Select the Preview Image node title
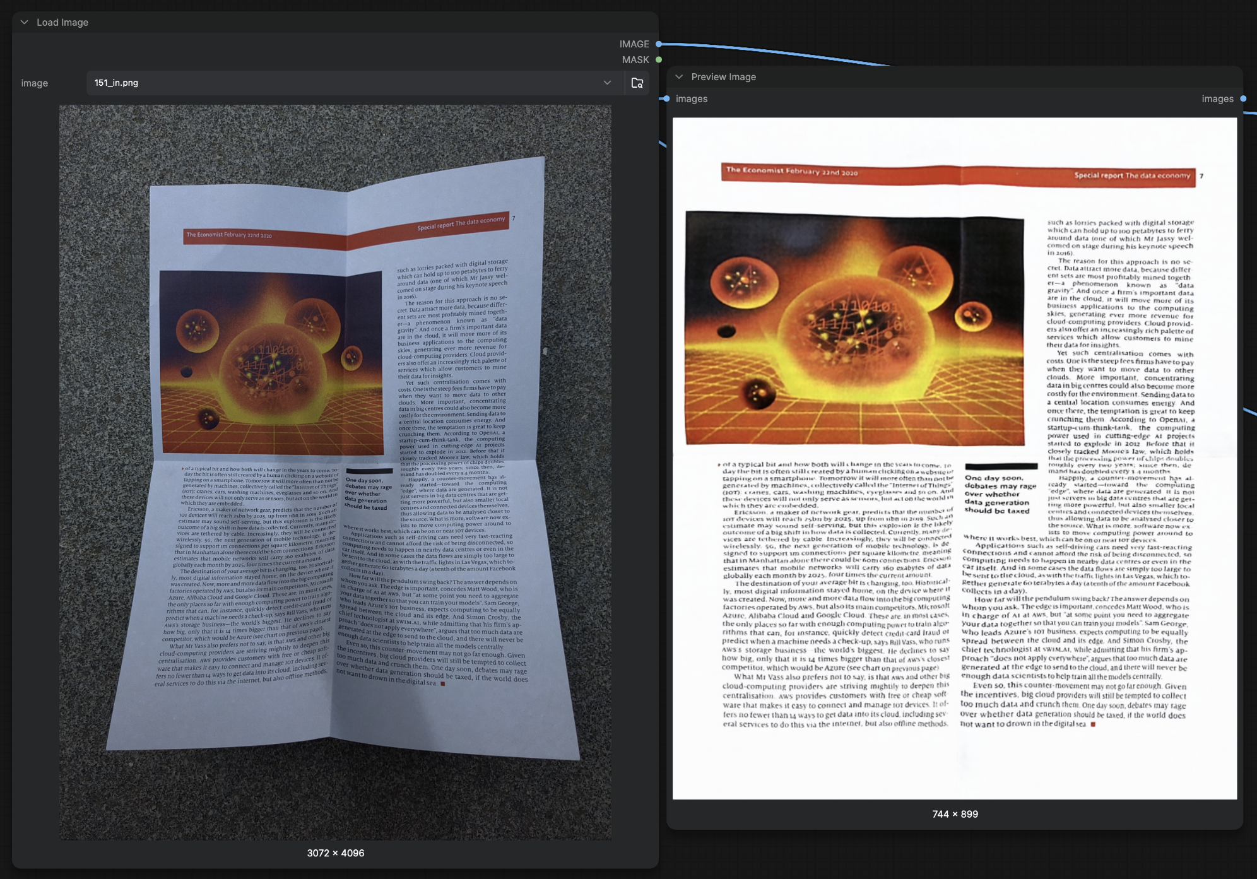Image resolution: width=1257 pixels, height=879 pixels. tap(723, 76)
